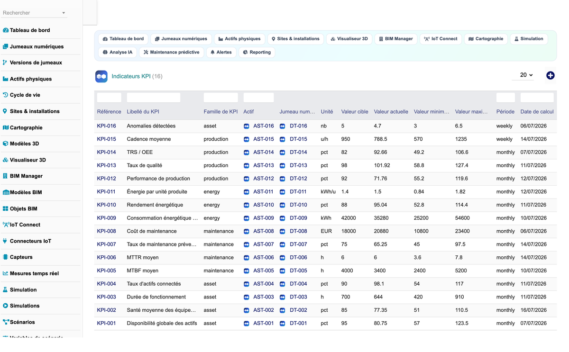
Task: Click Date de calcul filter field
Action: pos(537,98)
